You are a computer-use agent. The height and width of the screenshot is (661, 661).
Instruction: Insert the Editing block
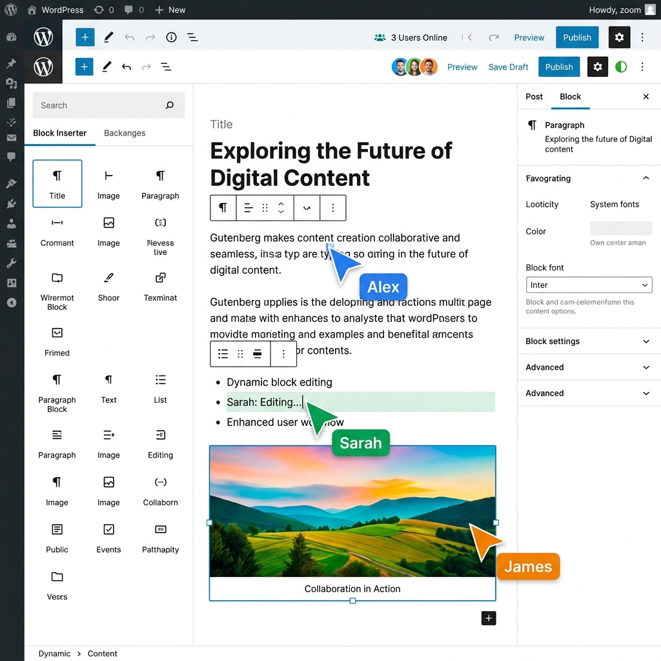160,444
